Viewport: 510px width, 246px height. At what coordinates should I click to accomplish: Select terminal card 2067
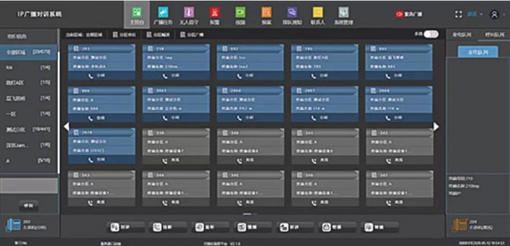coord(324,104)
